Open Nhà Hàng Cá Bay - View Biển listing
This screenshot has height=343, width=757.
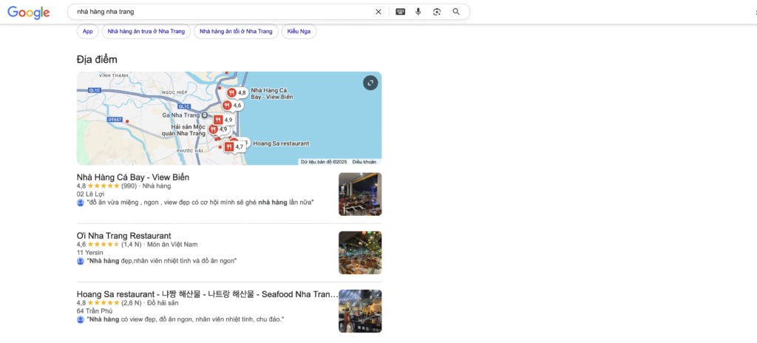click(x=133, y=177)
